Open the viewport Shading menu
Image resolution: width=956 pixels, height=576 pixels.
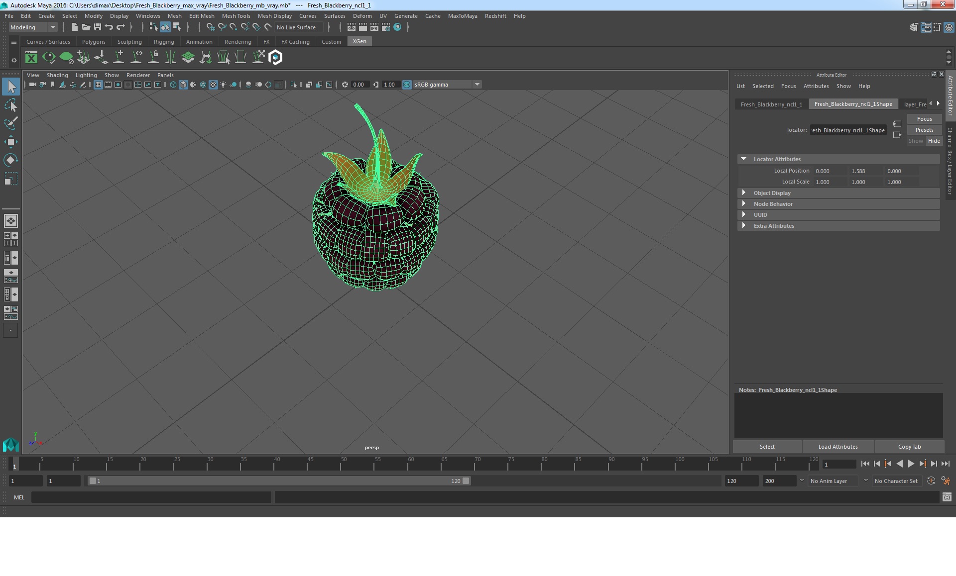pyautogui.click(x=57, y=75)
